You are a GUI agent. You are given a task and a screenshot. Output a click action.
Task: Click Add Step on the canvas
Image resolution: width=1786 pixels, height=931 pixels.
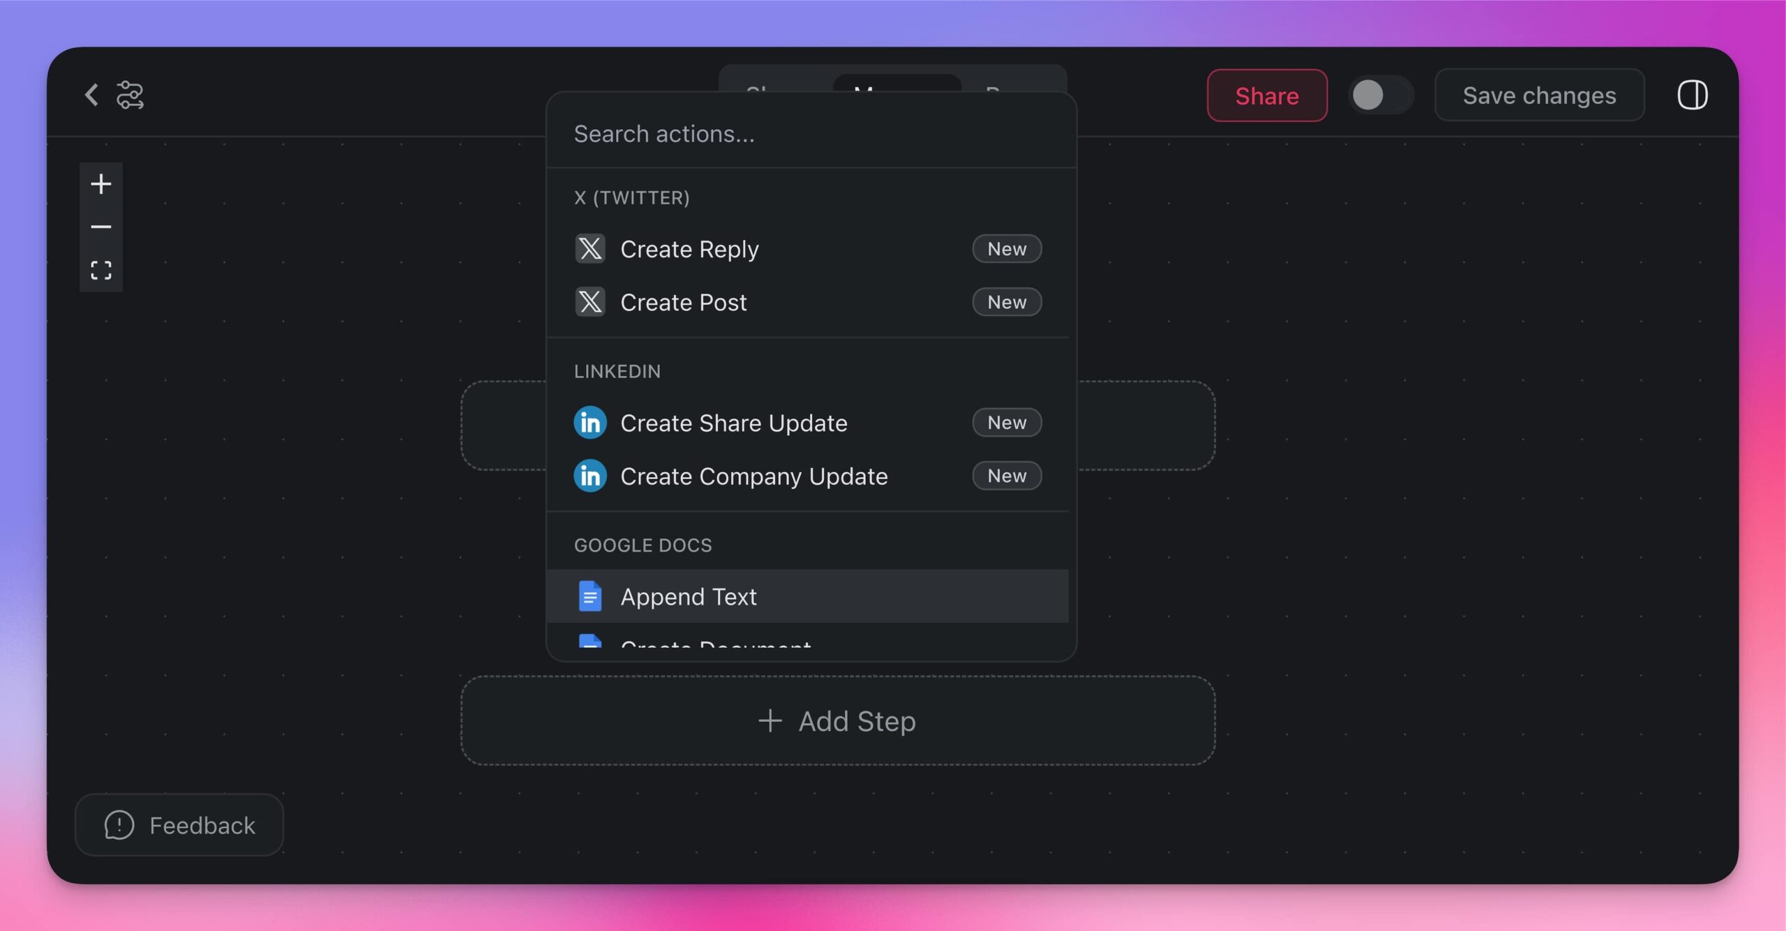(837, 721)
